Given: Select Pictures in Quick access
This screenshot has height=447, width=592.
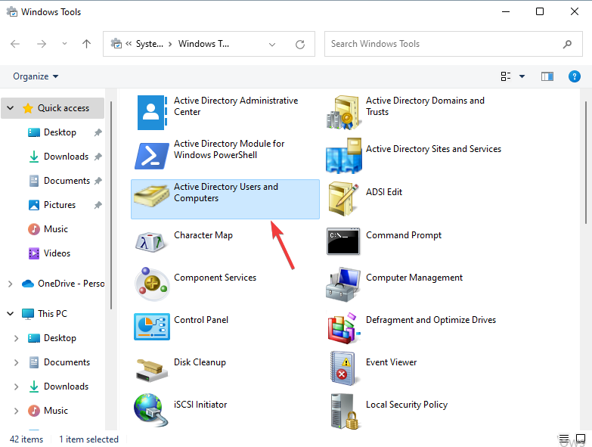Looking at the screenshot, I should [60, 205].
